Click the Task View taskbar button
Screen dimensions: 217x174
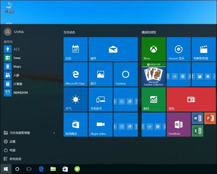pyautogui.click(x=29, y=169)
